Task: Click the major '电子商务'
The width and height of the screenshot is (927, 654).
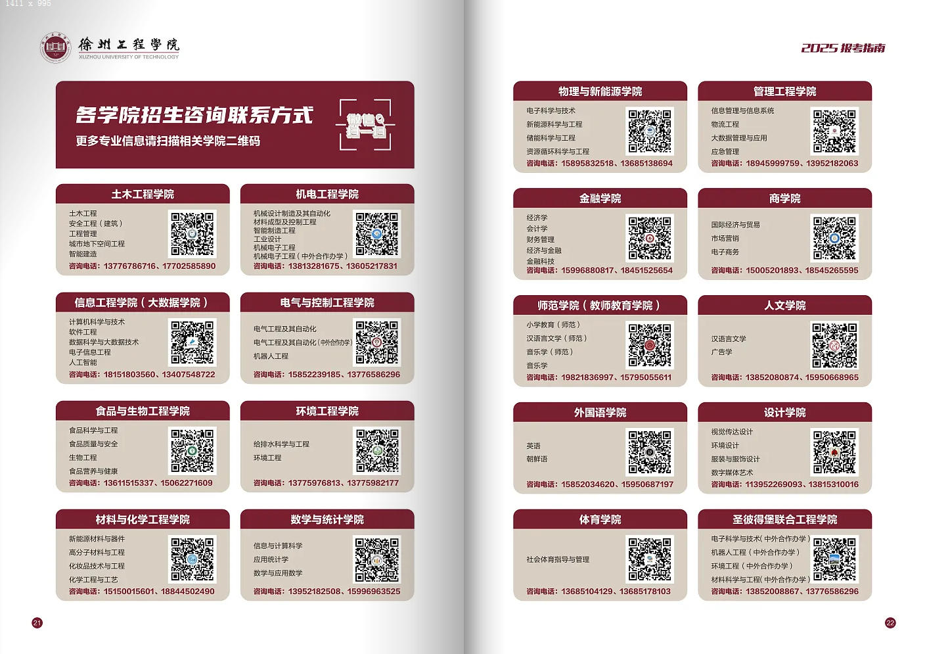Action: [x=725, y=252]
